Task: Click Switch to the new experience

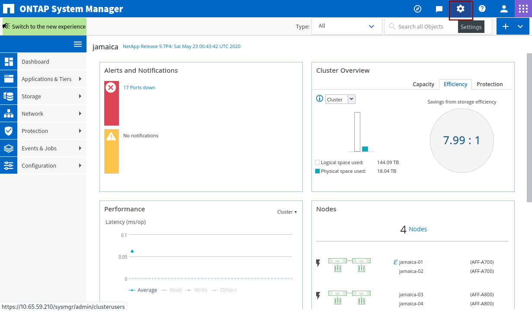Action: 45,26
